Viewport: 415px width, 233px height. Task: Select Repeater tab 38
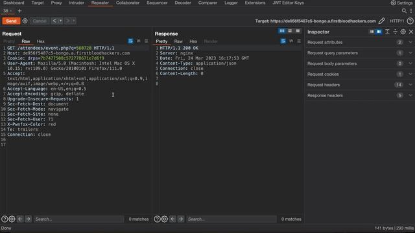tap(7, 11)
